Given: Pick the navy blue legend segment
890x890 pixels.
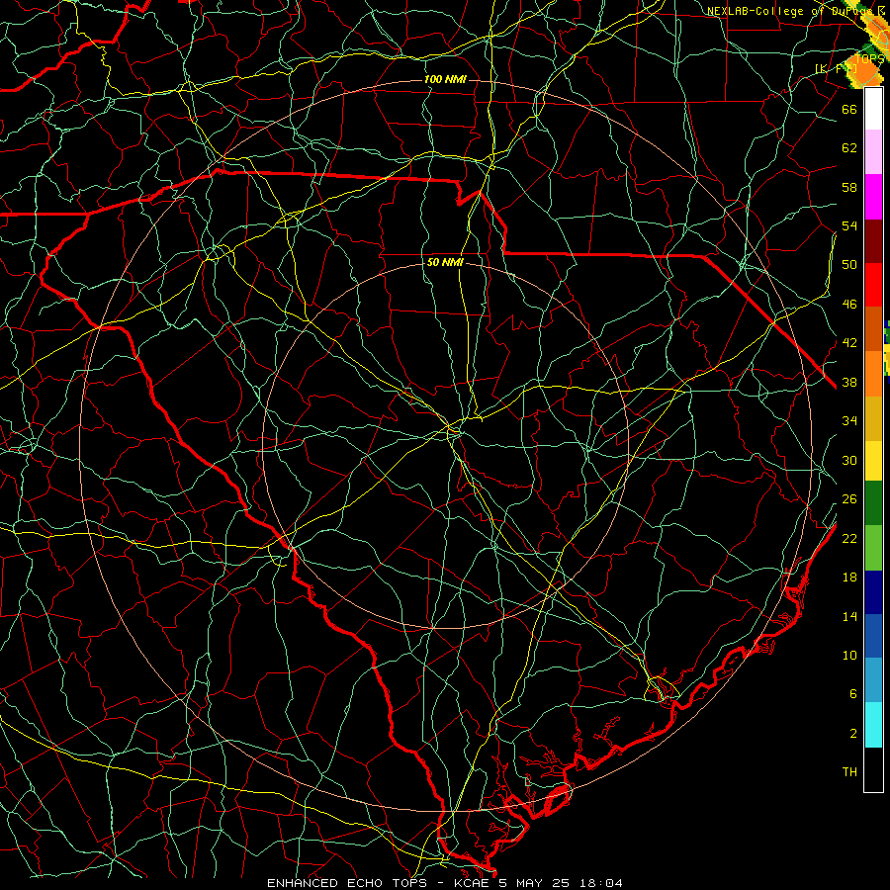Looking at the screenshot, I should click(x=873, y=592).
